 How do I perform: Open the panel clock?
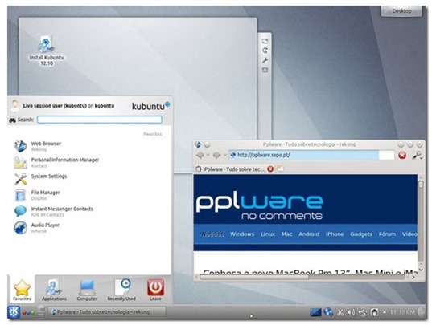[x=402, y=312]
